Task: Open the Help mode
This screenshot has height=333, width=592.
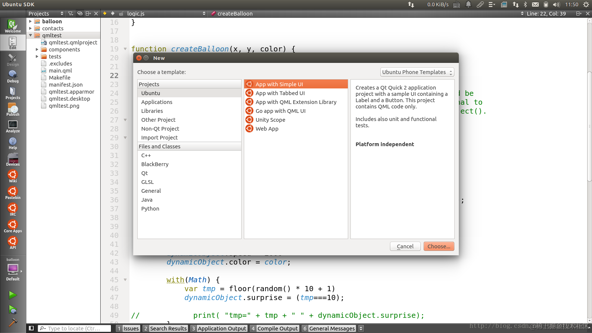Action: 13,143
